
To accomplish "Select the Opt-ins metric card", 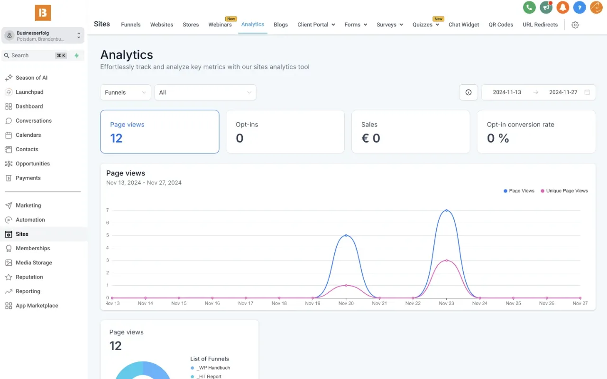I will coord(285,132).
